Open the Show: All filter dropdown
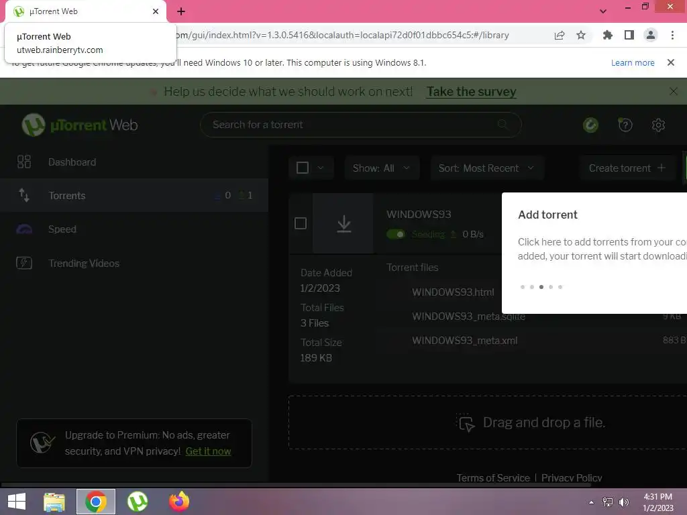This screenshot has height=515, width=687. pos(382,168)
